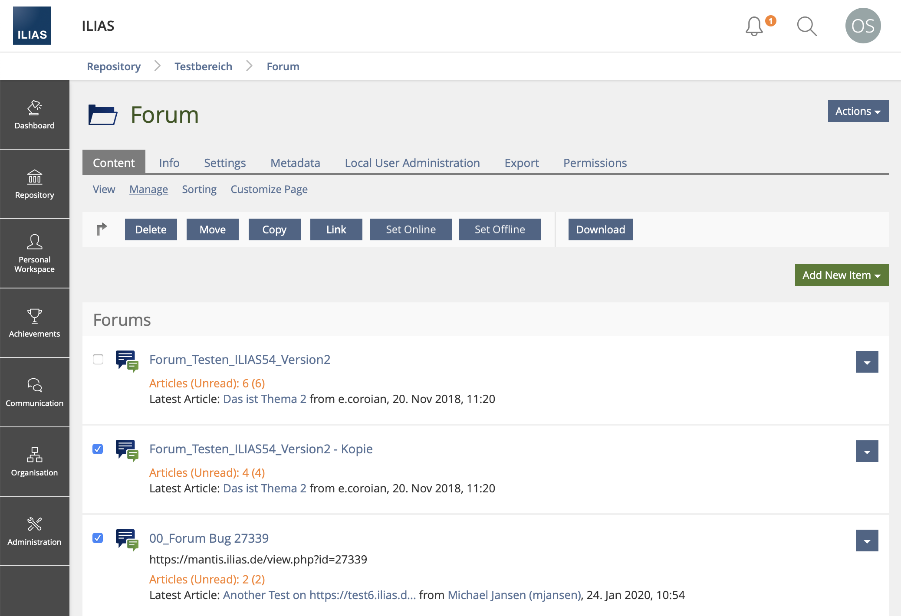This screenshot has height=616, width=901.
Task: Open the Dashboard sidebar item
Action: coord(35,115)
